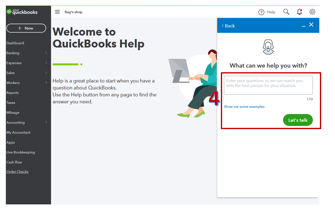Click the 170 character counter
The width and height of the screenshot is (335, 209).
click(x=309, y=99)
